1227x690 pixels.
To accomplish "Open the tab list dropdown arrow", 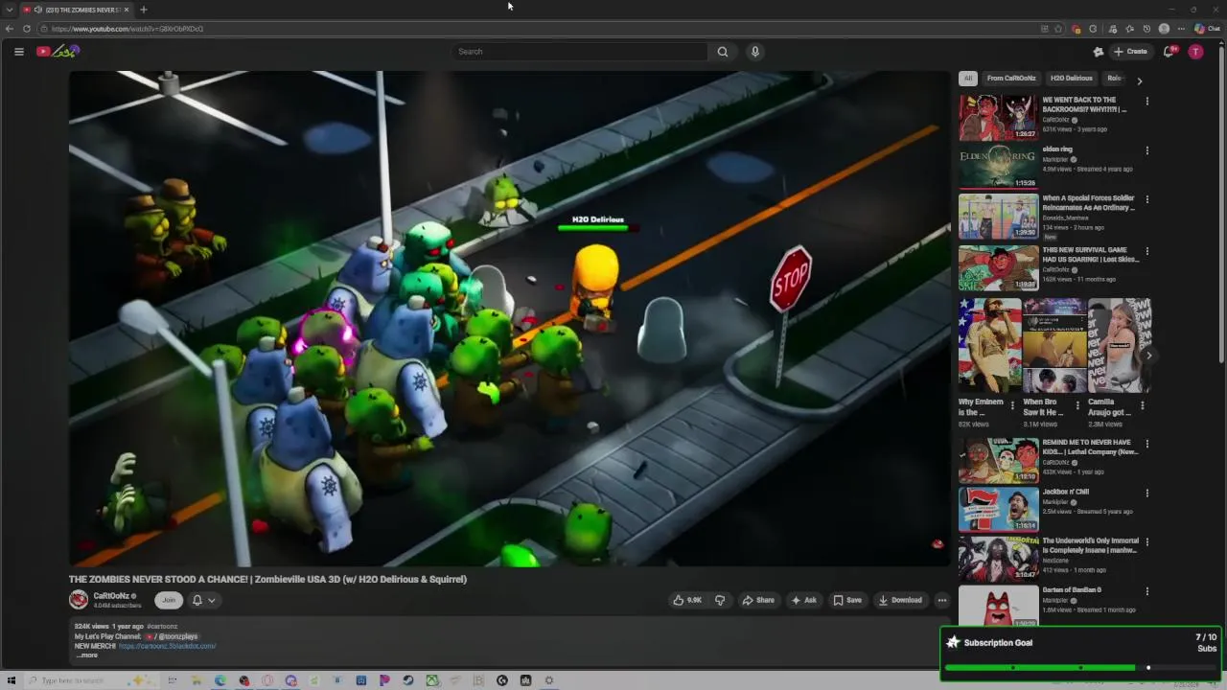I will point(9,10).
